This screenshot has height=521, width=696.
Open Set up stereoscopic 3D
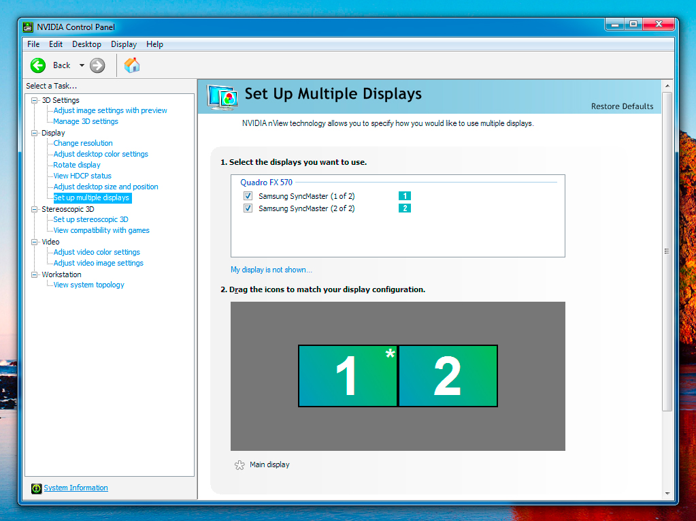90,219
